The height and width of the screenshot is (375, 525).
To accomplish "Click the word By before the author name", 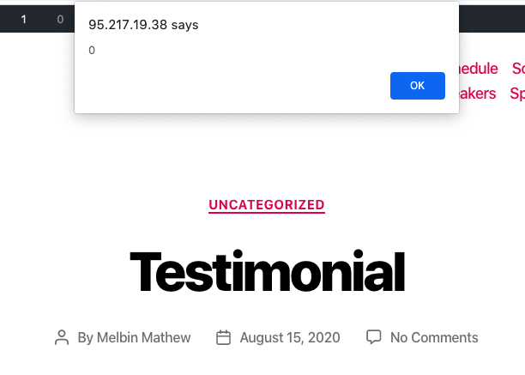I will click(86, 337).
